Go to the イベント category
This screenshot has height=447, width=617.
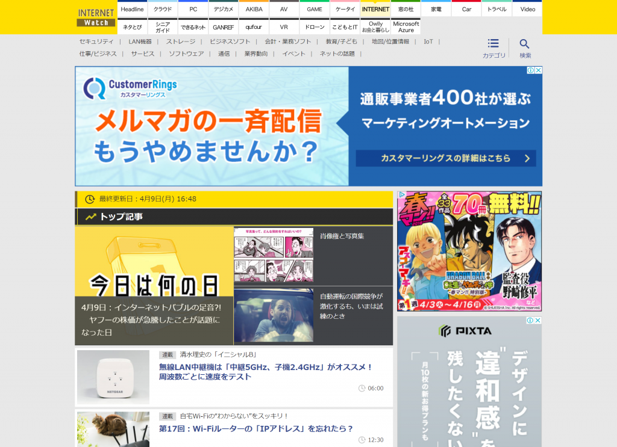[x=293, y=54]
